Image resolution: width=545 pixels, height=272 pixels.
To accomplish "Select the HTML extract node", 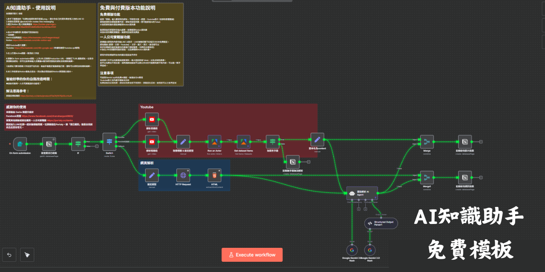I will [x=214, y=175].
